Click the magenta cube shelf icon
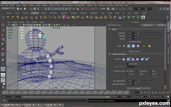171x107 pixels. click(64, 17)
